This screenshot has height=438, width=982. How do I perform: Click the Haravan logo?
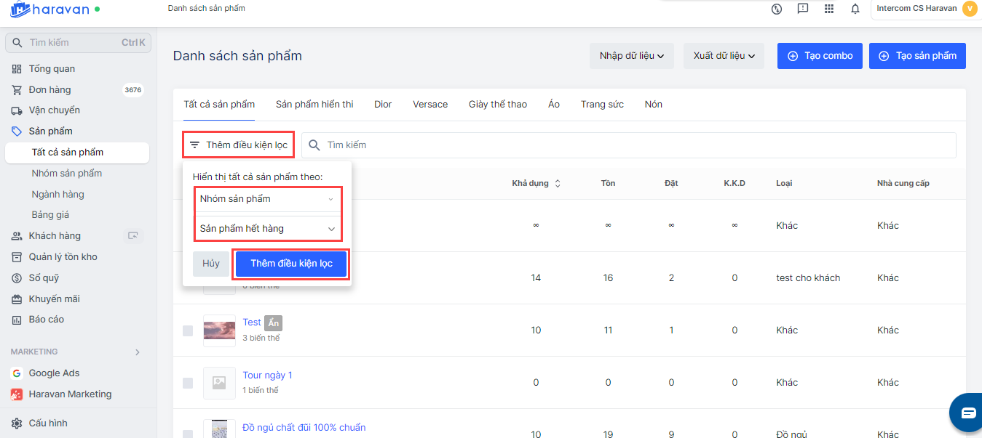tap(50, 10)
